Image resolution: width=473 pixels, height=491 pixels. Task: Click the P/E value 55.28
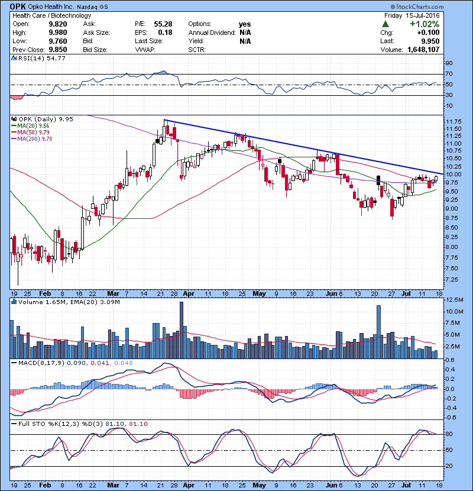click(x=163, y=24)
